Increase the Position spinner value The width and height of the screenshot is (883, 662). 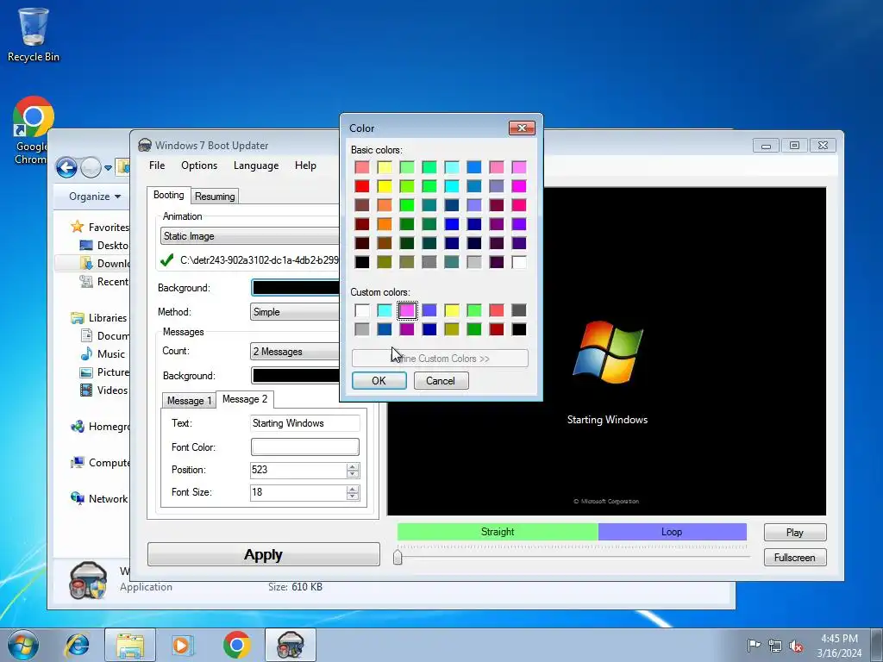pos(353,466)
